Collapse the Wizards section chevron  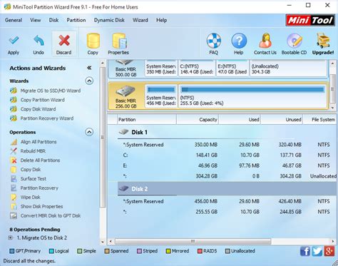[x=89, y=81]
